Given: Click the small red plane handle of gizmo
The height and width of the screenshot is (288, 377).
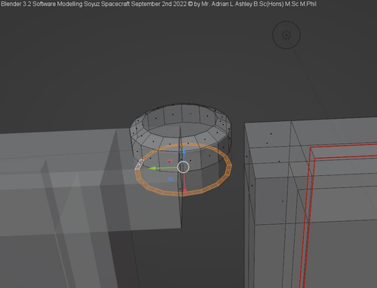Looking at the screenshot, I should point(170,160).
